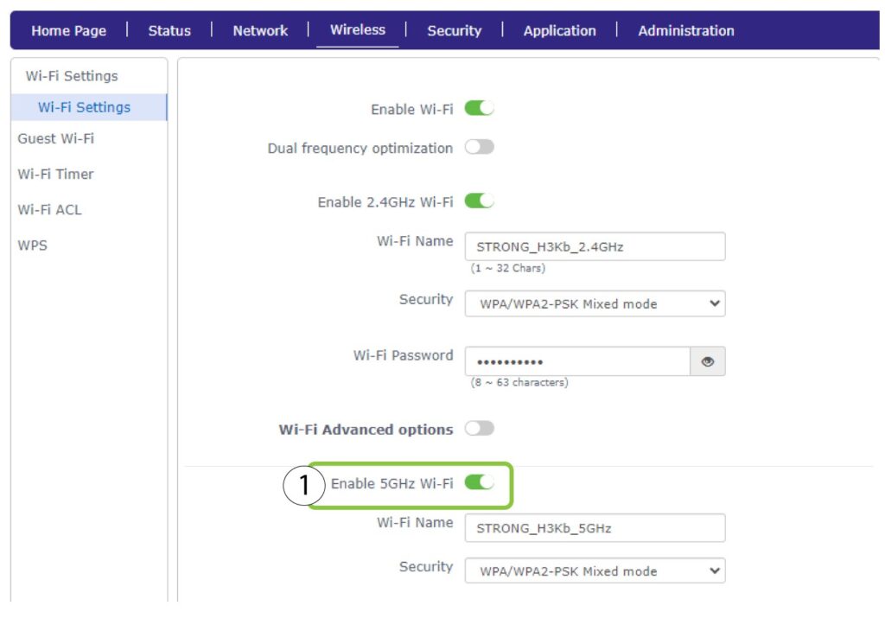Image resolution: width=885 pixels, height=644 pixels.
Task: Go to the Network tab
Action: pos(260,30)
